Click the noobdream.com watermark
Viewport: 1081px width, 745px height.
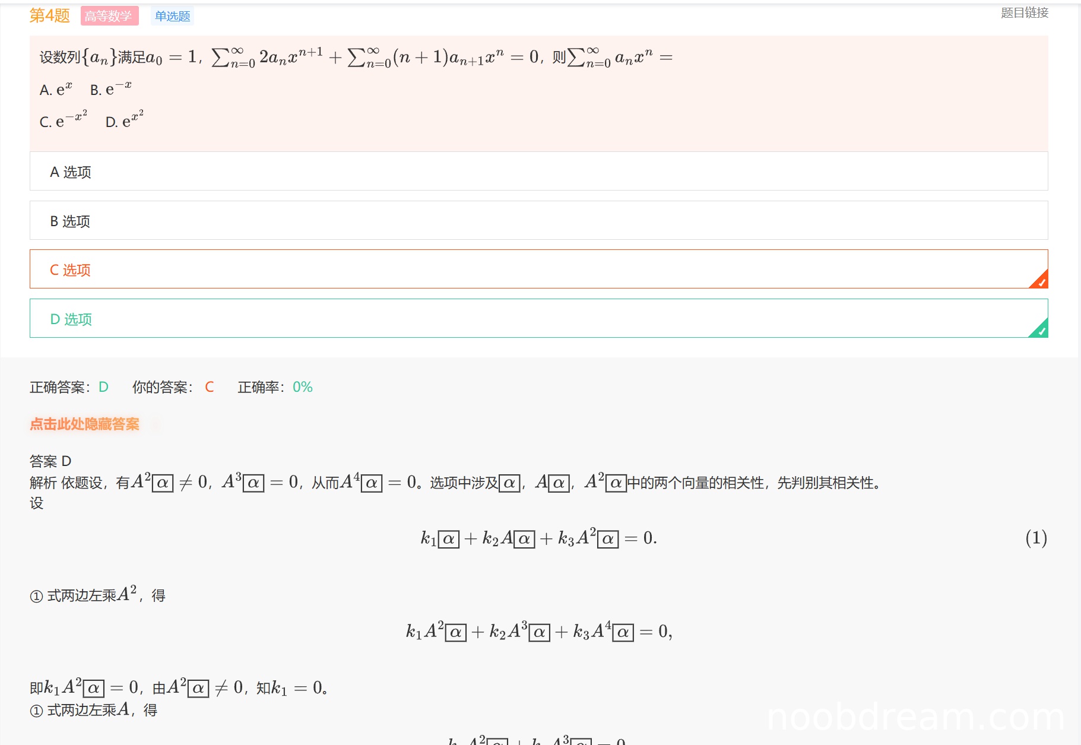point(915,717)
